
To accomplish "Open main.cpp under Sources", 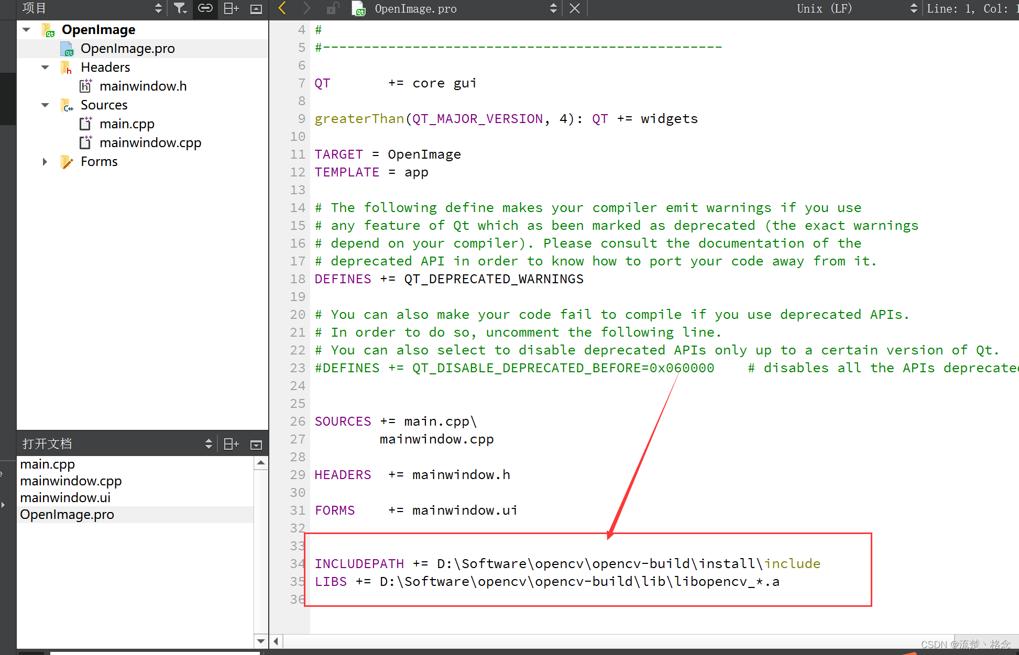I will click(127, 124).
